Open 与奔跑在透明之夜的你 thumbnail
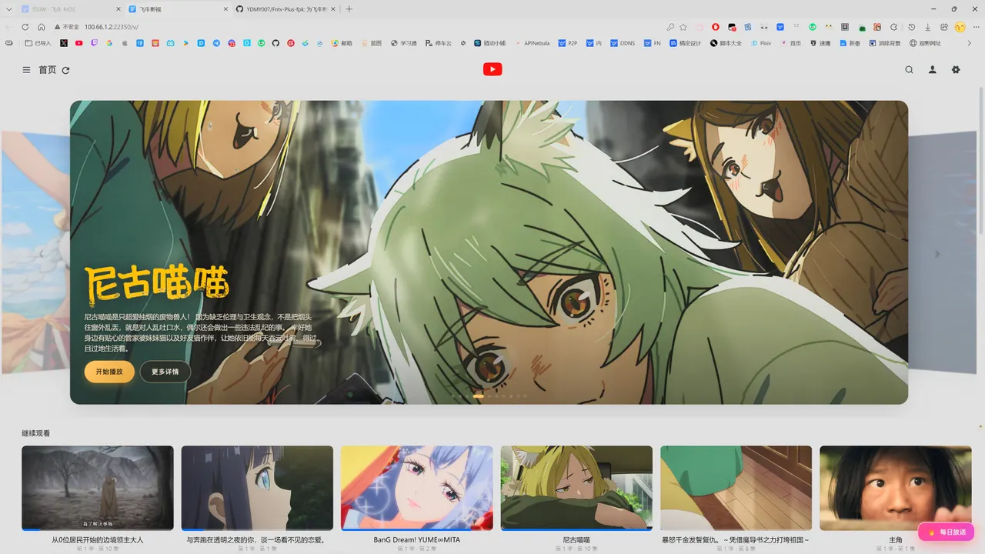The width and height of the screenshot is (985, 554). (x=257, y=488)
